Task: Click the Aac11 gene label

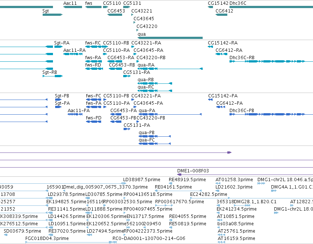Action: (70, 3)
